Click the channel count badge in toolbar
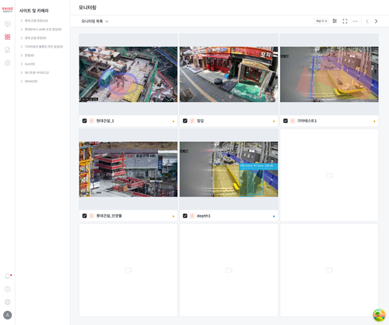The width and height of the screenshot is (389, 325). click(x=321, y=21)
